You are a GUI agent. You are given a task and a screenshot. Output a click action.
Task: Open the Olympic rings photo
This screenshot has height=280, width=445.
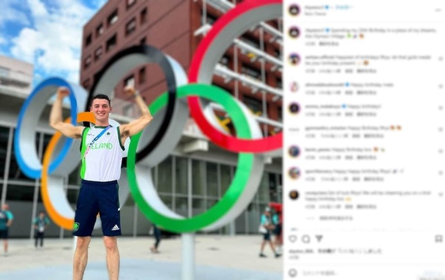[141, 140]
